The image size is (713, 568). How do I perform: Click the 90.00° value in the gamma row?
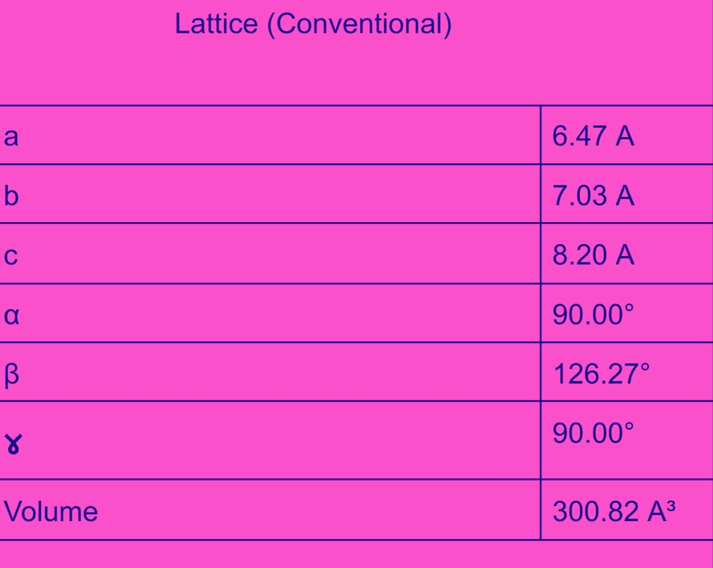tap(593, 433)
